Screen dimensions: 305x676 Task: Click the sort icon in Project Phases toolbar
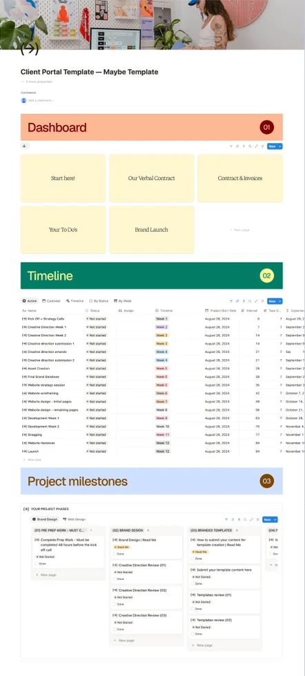coord(233,519)
